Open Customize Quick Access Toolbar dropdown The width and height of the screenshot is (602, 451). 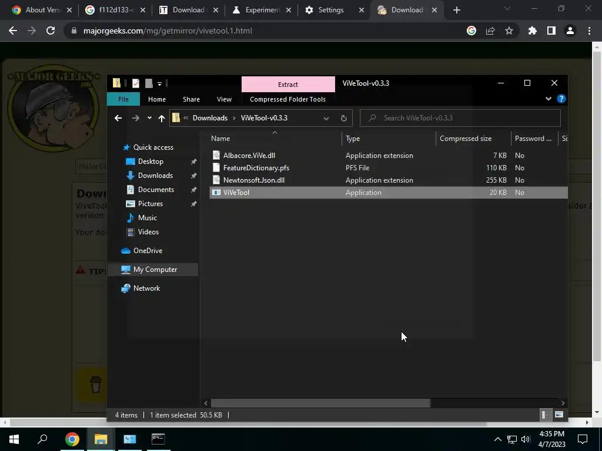click(159, 83)
